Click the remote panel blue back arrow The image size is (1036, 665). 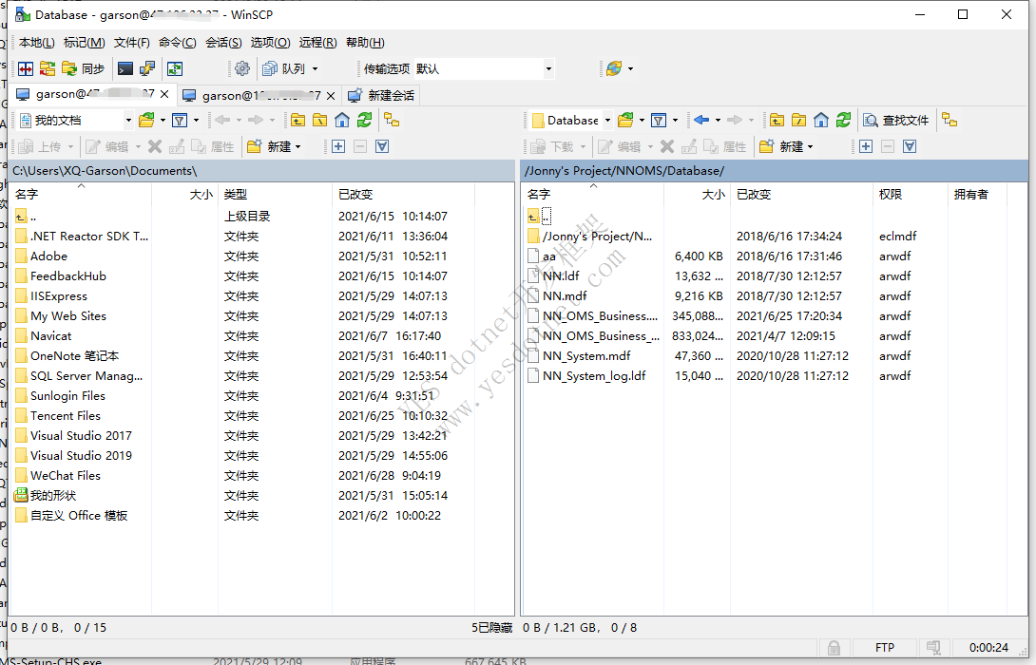tap(701, 121)
